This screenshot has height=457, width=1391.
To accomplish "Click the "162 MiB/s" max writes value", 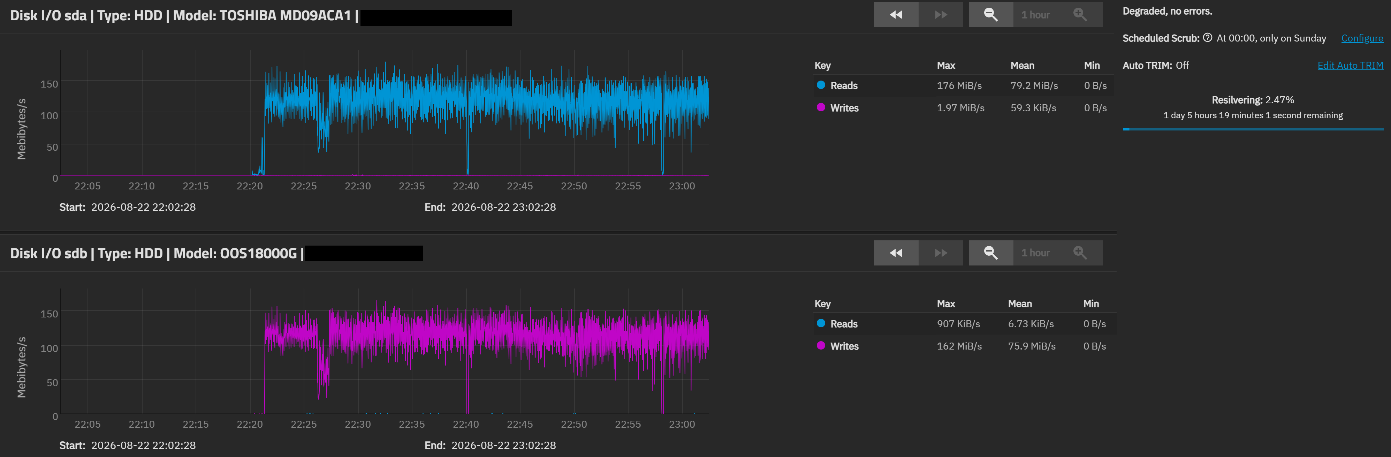I will pos(959,346).
